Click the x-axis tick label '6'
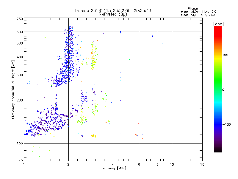 [x=139, y=164]
